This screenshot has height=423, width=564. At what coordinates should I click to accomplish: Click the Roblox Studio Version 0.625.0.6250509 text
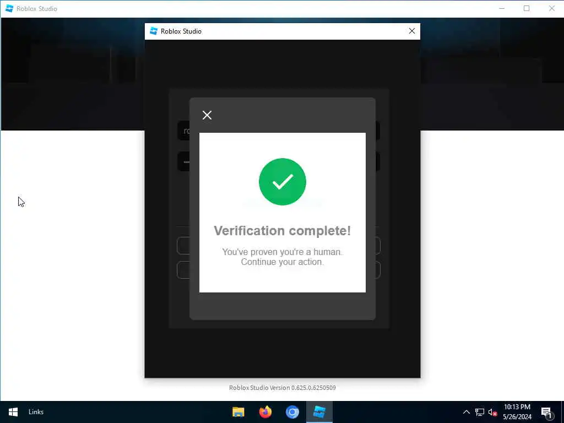coord(283,388)
